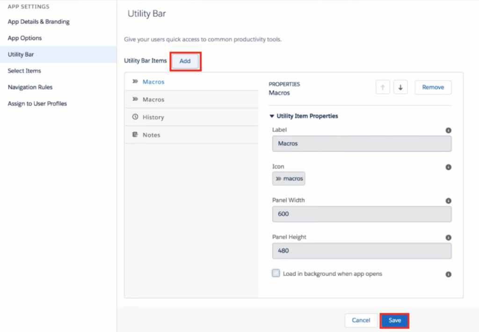Remove the selected Macros utility item
Viewport: 479px width, 332px height.
coord(433,87)
